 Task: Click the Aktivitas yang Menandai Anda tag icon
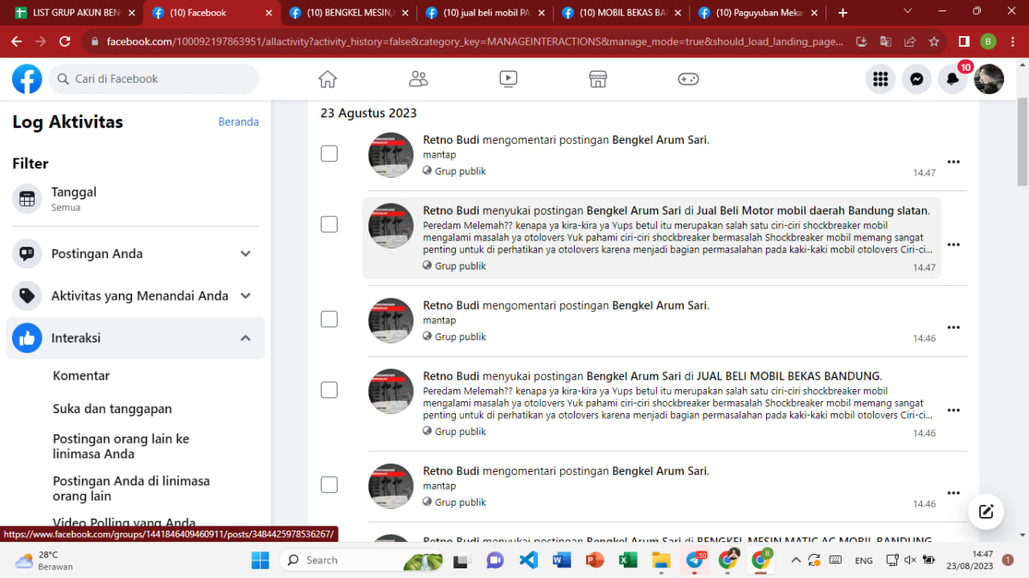coord(27,296)
